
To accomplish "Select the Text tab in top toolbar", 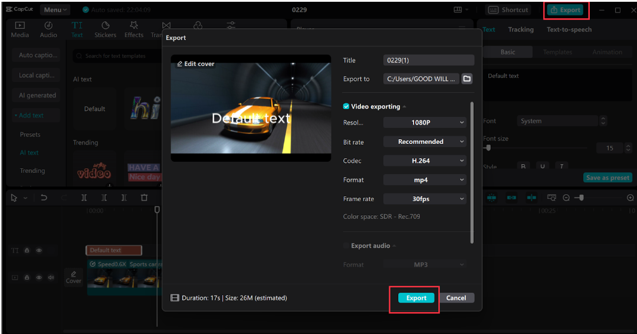I will [x=77, y=30].
